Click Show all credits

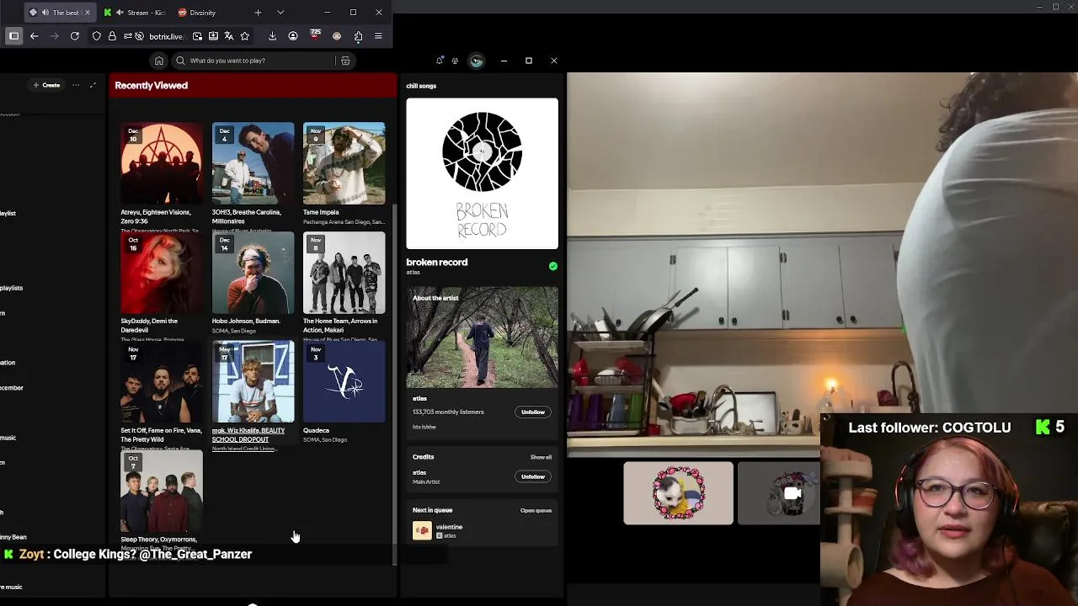pos(541,457)
